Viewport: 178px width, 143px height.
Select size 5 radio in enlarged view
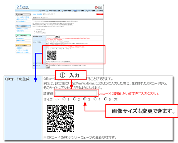pos(105,99)
